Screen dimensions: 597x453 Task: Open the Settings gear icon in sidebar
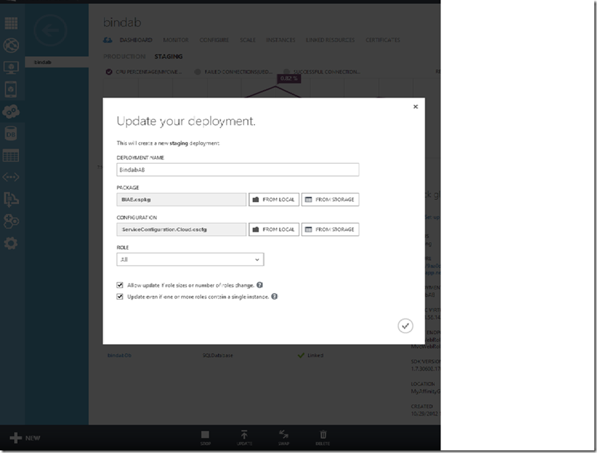tap(11, 243)
